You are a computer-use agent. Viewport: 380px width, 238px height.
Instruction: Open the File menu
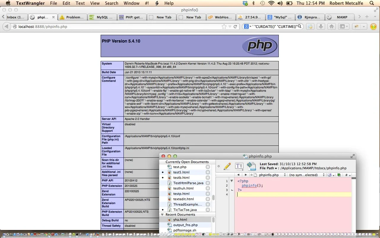(x=53, y=3)
